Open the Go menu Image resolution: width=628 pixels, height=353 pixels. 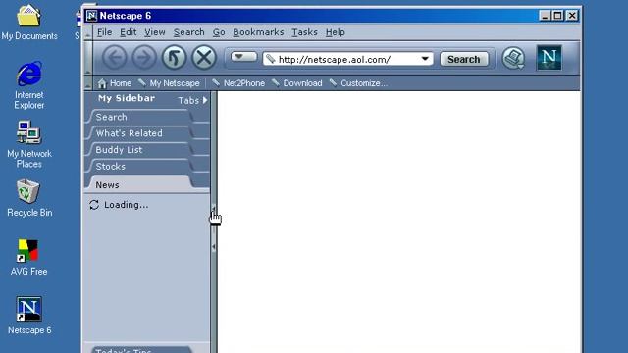pyautogui.click(x=219, y=32)
